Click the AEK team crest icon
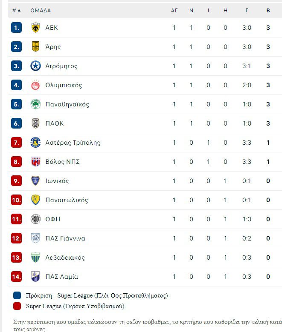Screen dimensions: 282x332 point(35,28)
